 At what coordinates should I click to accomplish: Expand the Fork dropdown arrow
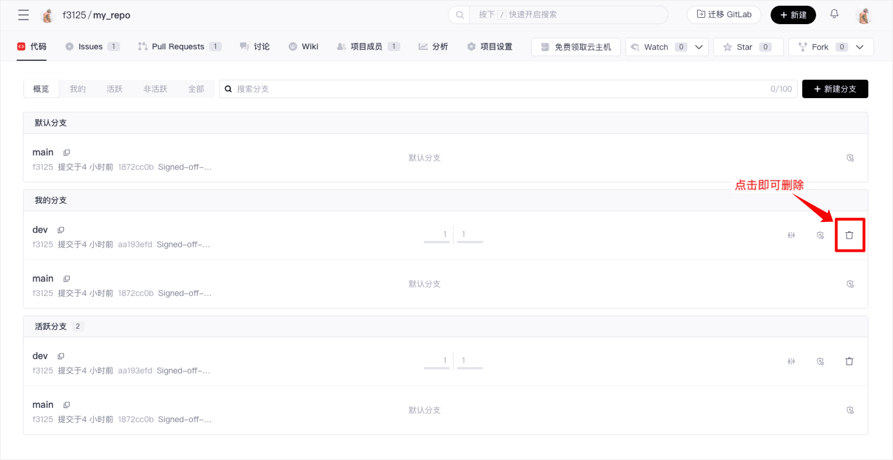[860, 47]
